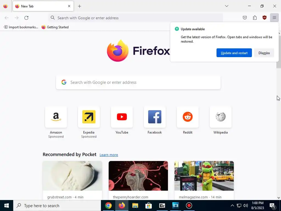281x211 pixels.
Task: Open Microsoft Store from taskbar
Action: [148, 206]
